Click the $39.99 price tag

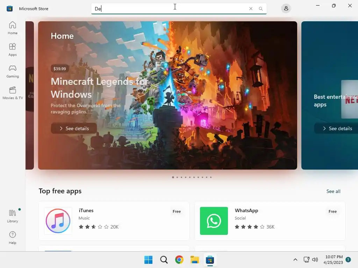coord(59,69)
